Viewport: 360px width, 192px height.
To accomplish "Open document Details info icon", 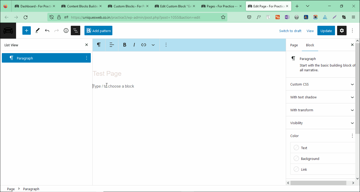I will click(x=66, y=31).
